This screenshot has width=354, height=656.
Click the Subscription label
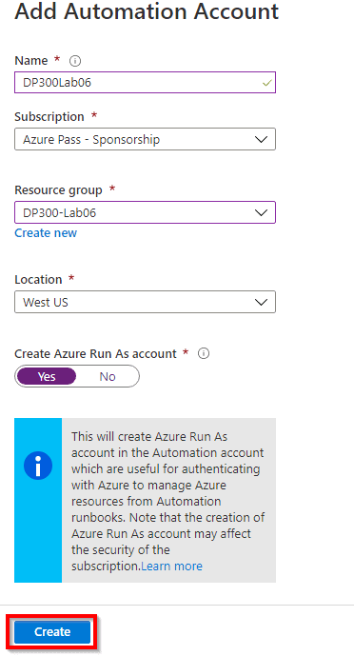(49, 117)
